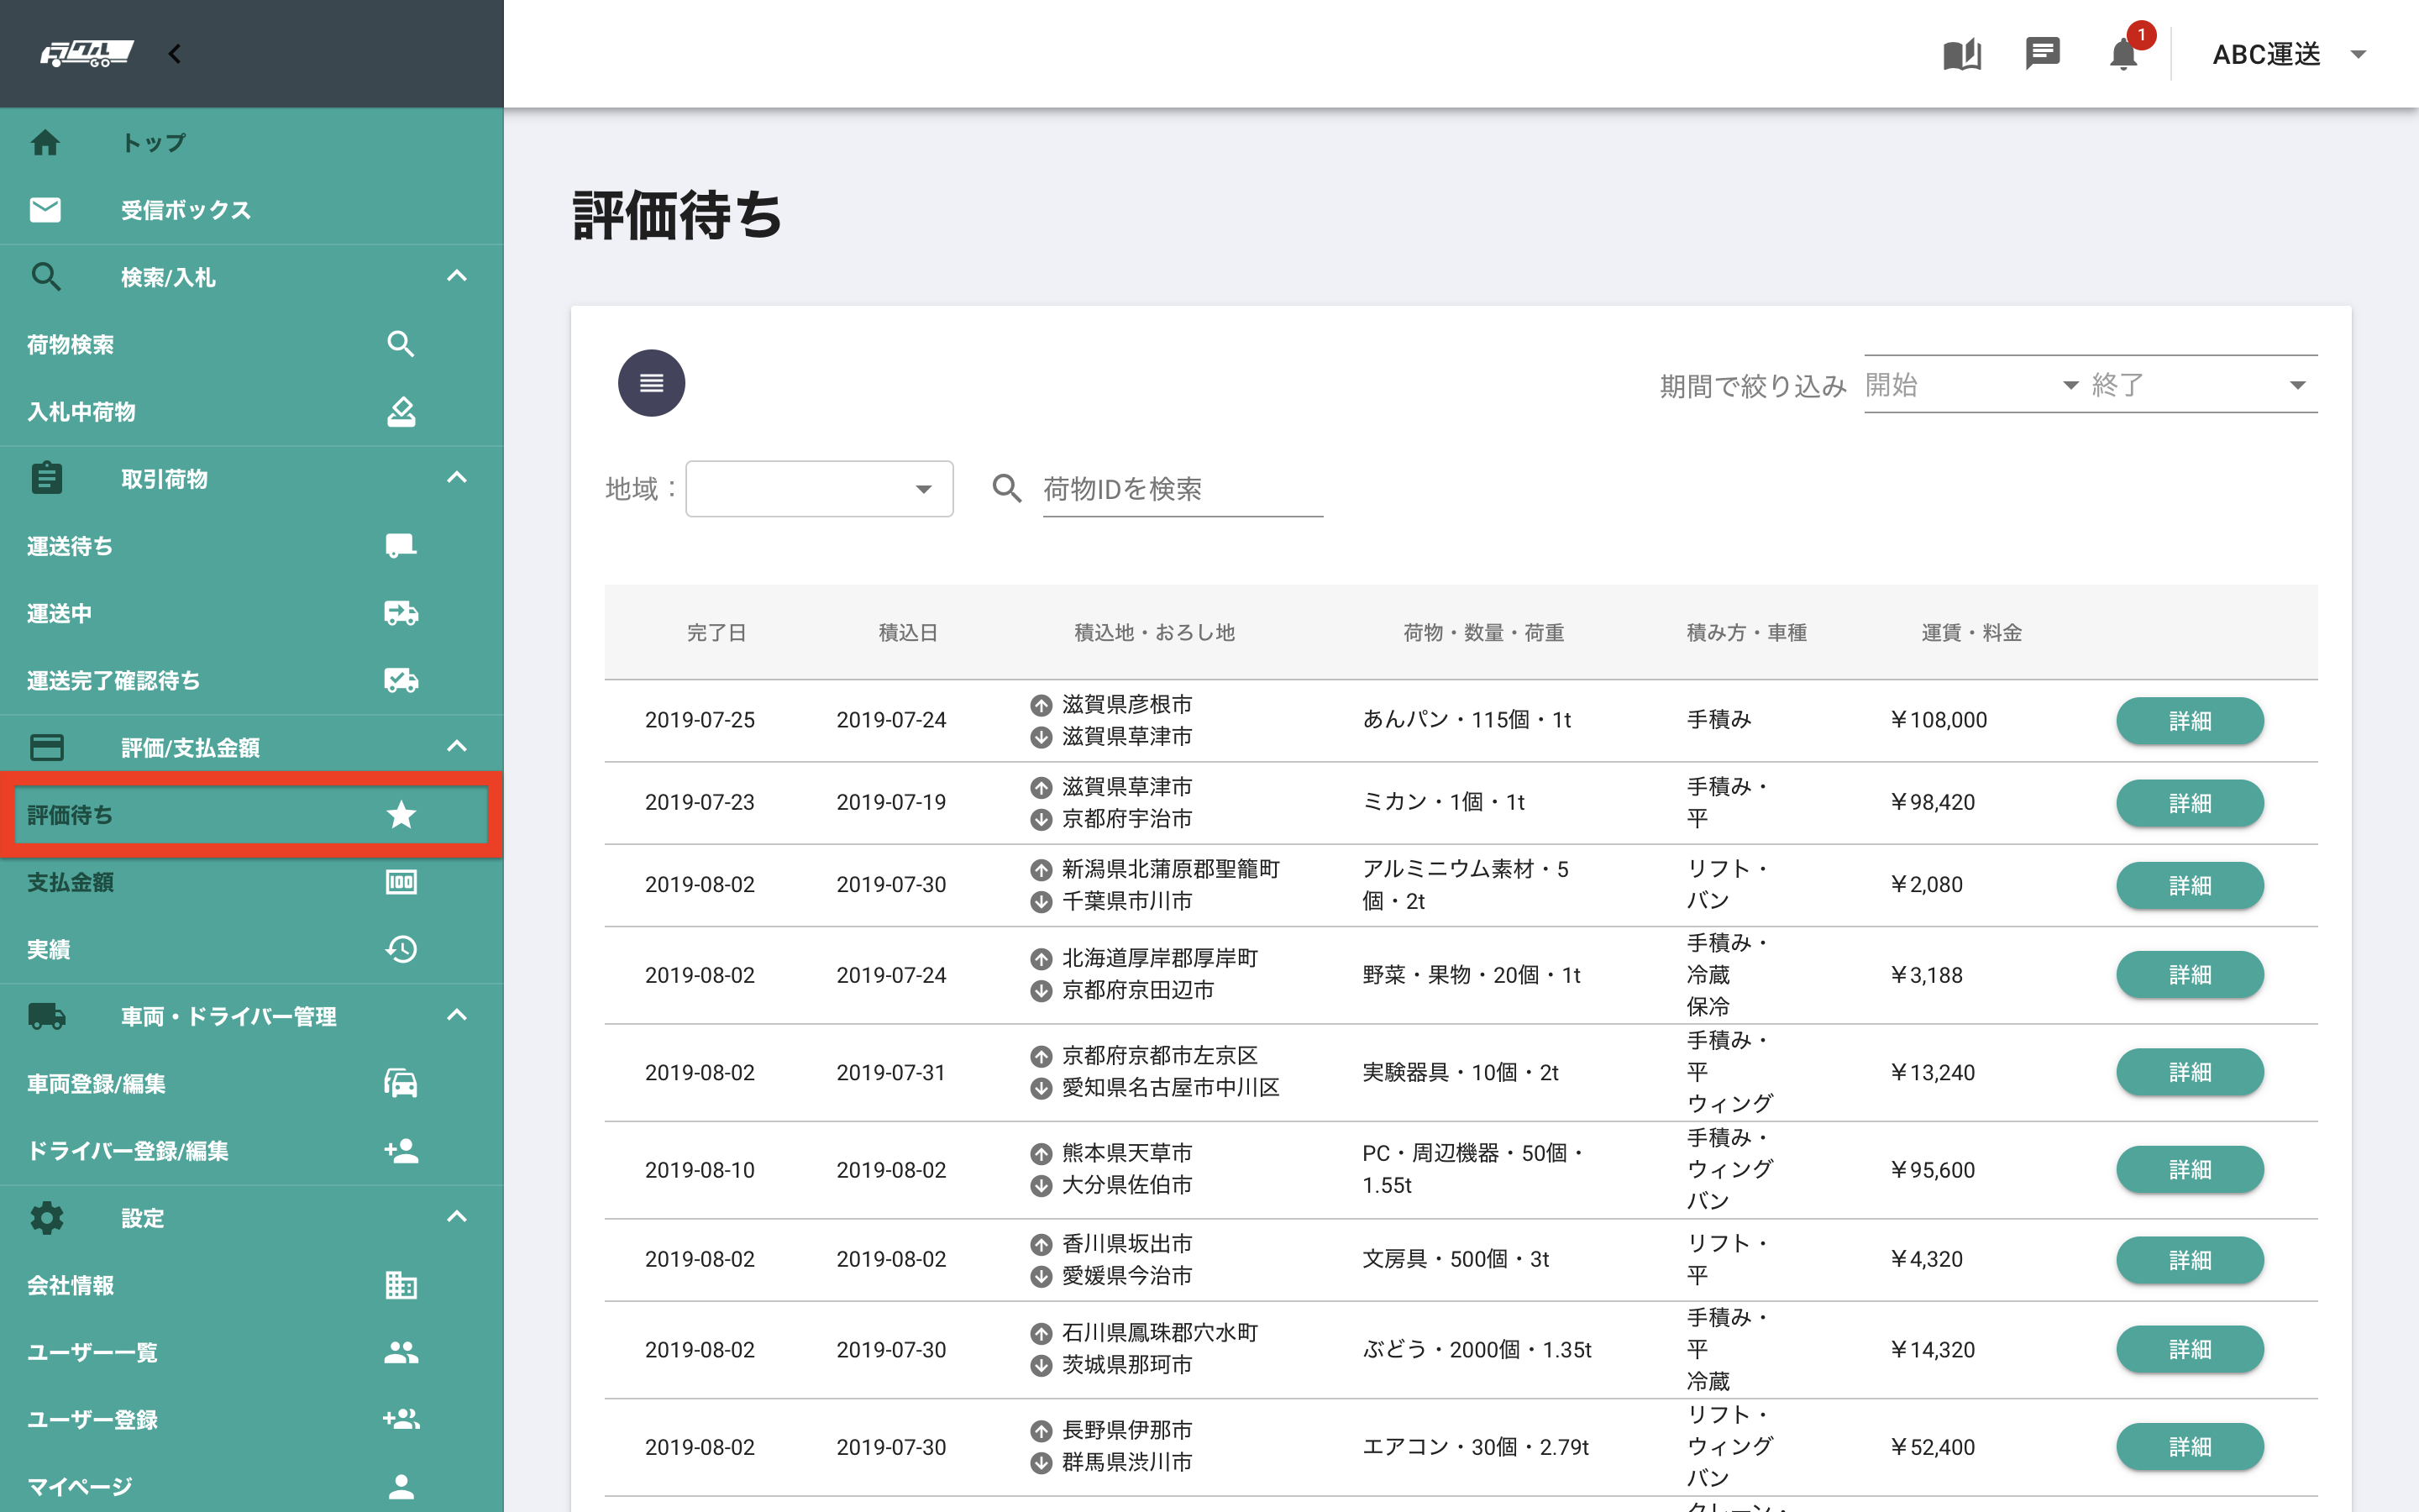This screenshot has height=1512, width=2419.
Task: Click the 会社情報 building icon
Action: tap(401, 1285)
